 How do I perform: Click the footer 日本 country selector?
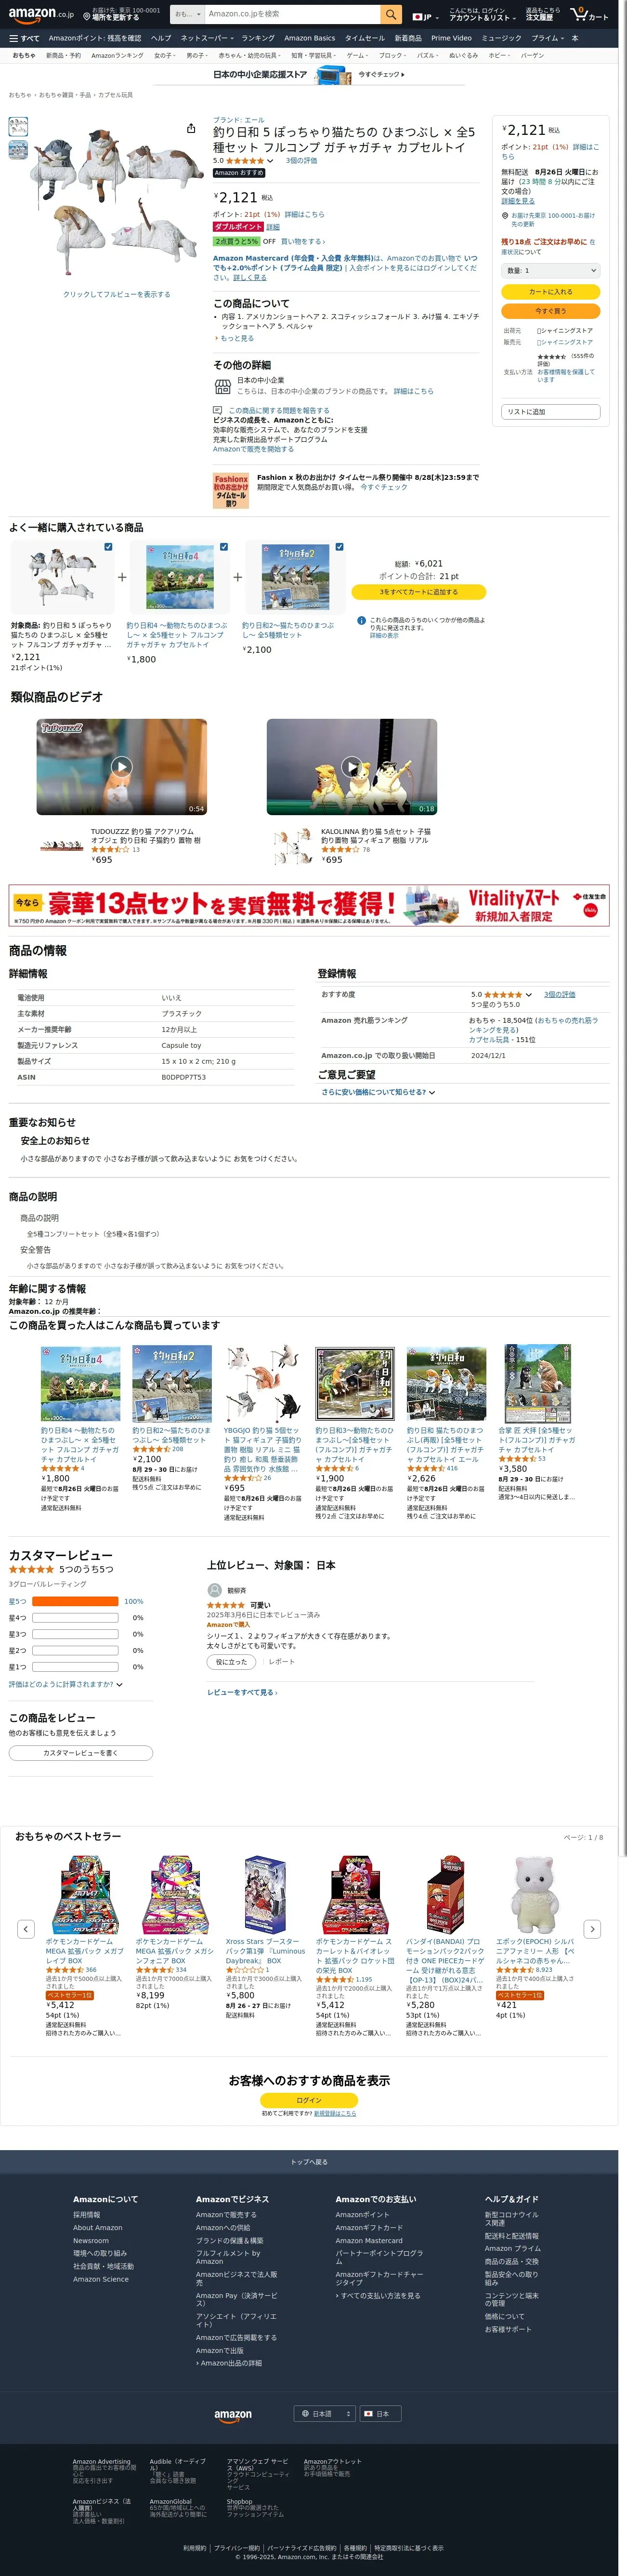(381, 2413)
